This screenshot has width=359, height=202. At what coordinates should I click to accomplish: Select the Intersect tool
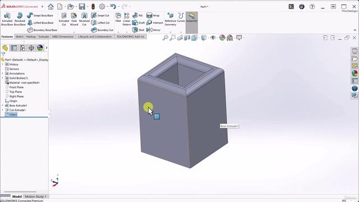point(155,22)
